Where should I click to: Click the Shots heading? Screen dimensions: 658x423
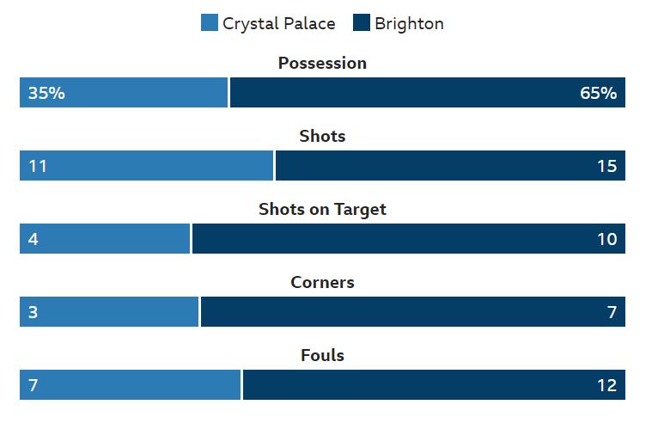[x=322, y=136]
